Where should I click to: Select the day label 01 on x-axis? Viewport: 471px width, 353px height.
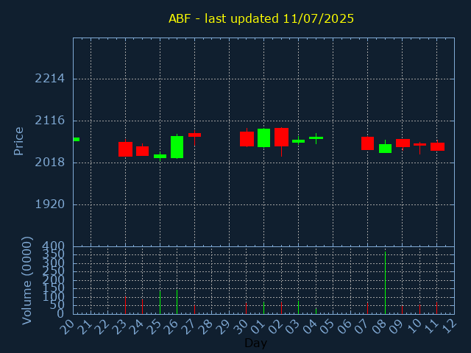(258, 327)
